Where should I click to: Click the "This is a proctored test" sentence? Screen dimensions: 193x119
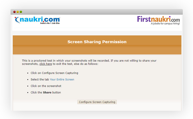(x=89, y=62)
